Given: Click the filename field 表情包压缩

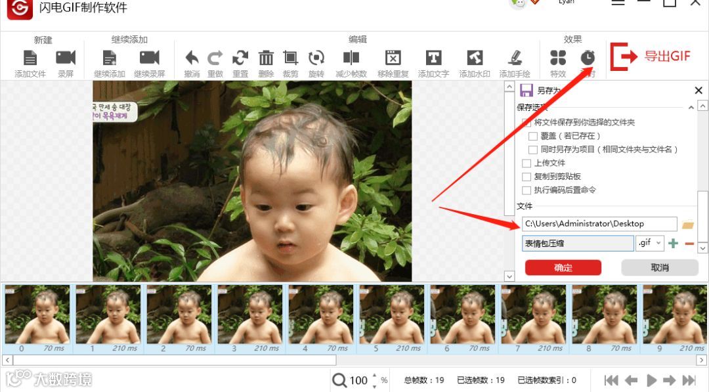Looking at the screenshot, I should pyautogui.click(x=578, y=243).
